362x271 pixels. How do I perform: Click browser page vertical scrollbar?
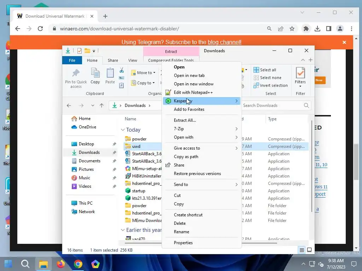point(356,161)
